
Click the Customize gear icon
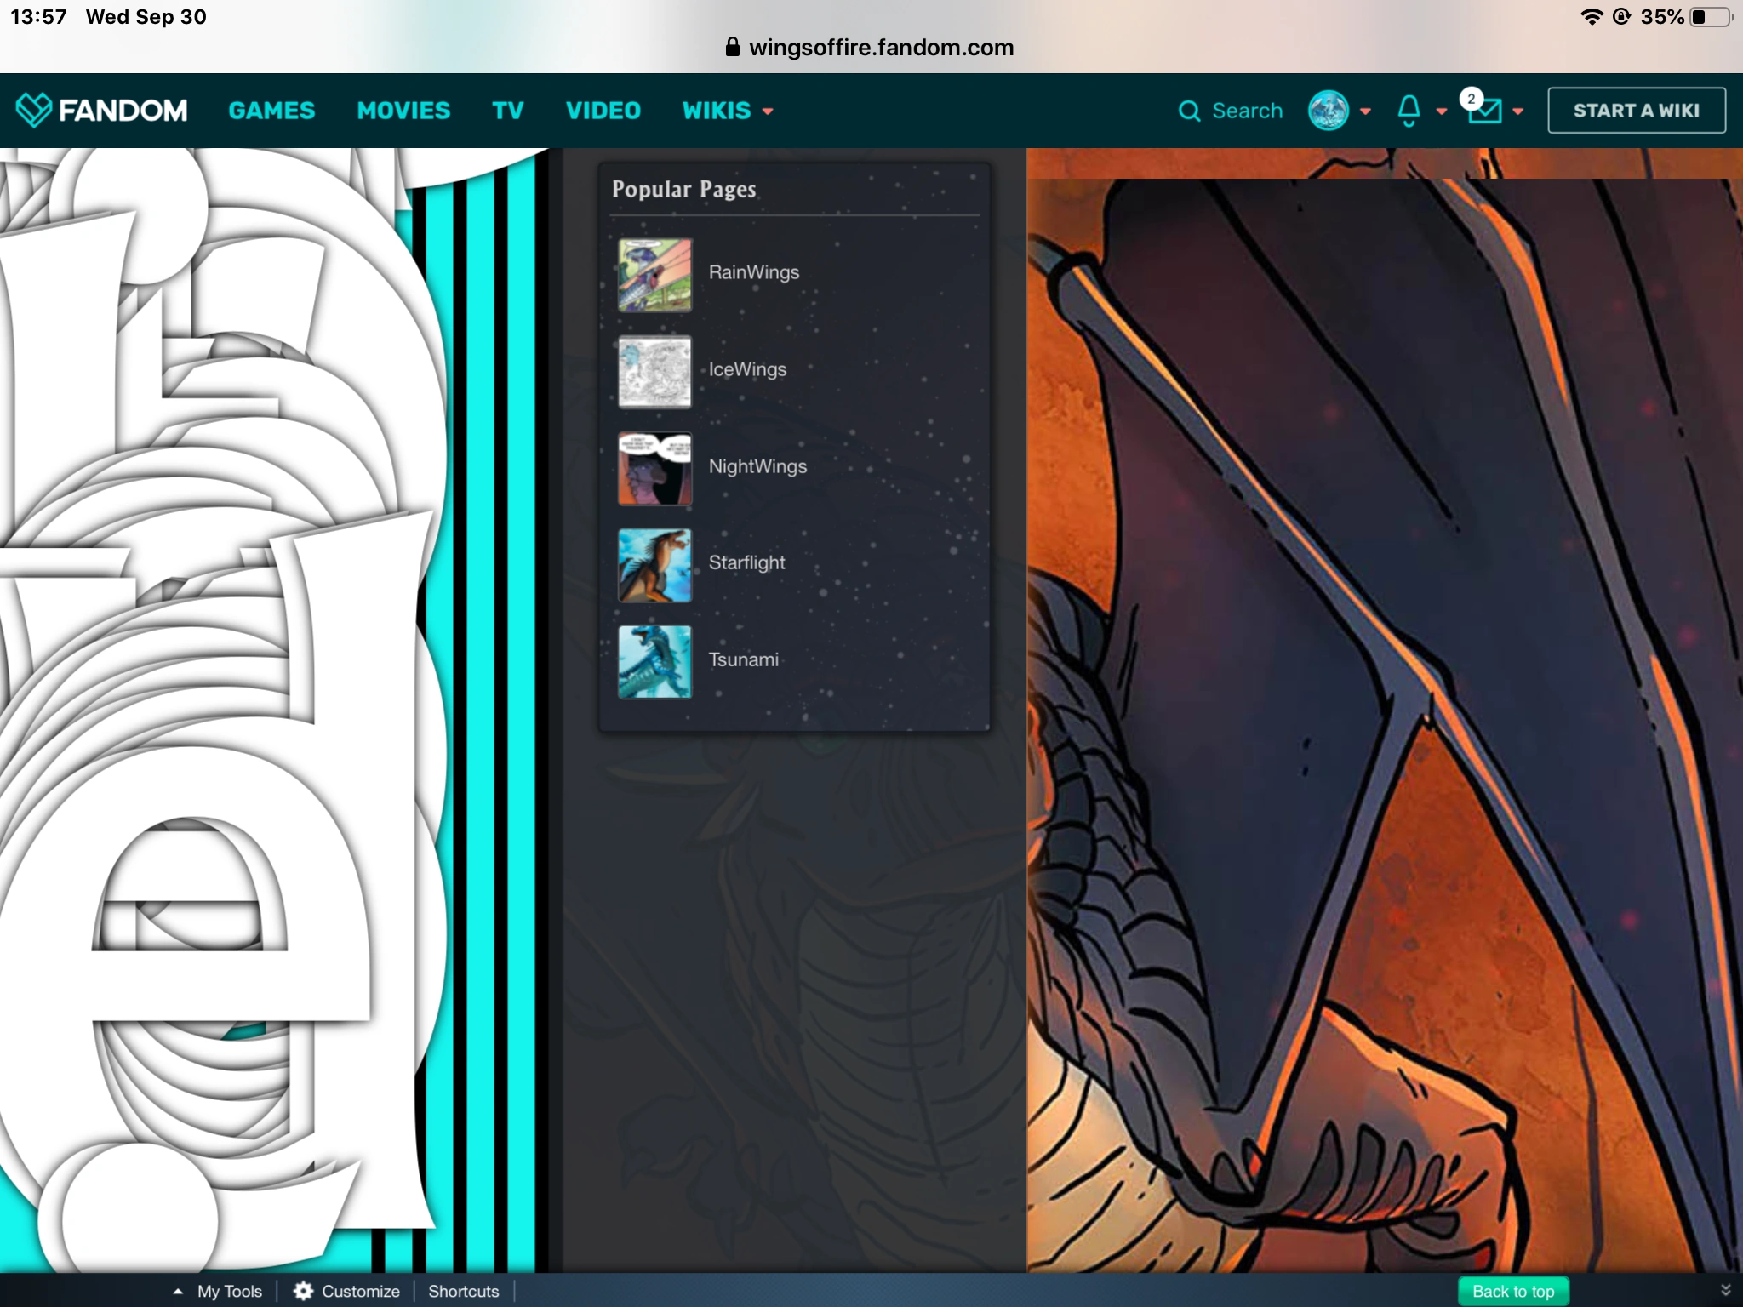click(303, 1291)
